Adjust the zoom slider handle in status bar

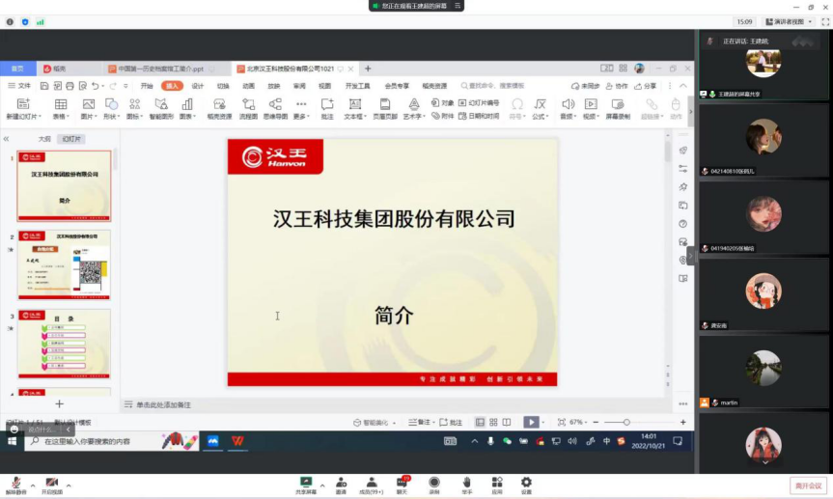coord(626,422)
